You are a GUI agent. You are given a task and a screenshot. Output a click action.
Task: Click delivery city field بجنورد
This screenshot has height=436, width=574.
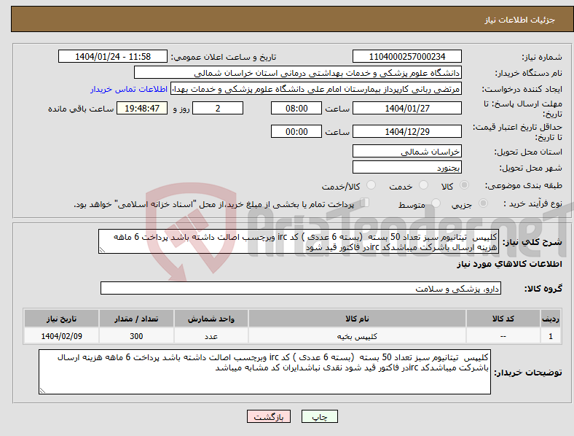(406, 168)
